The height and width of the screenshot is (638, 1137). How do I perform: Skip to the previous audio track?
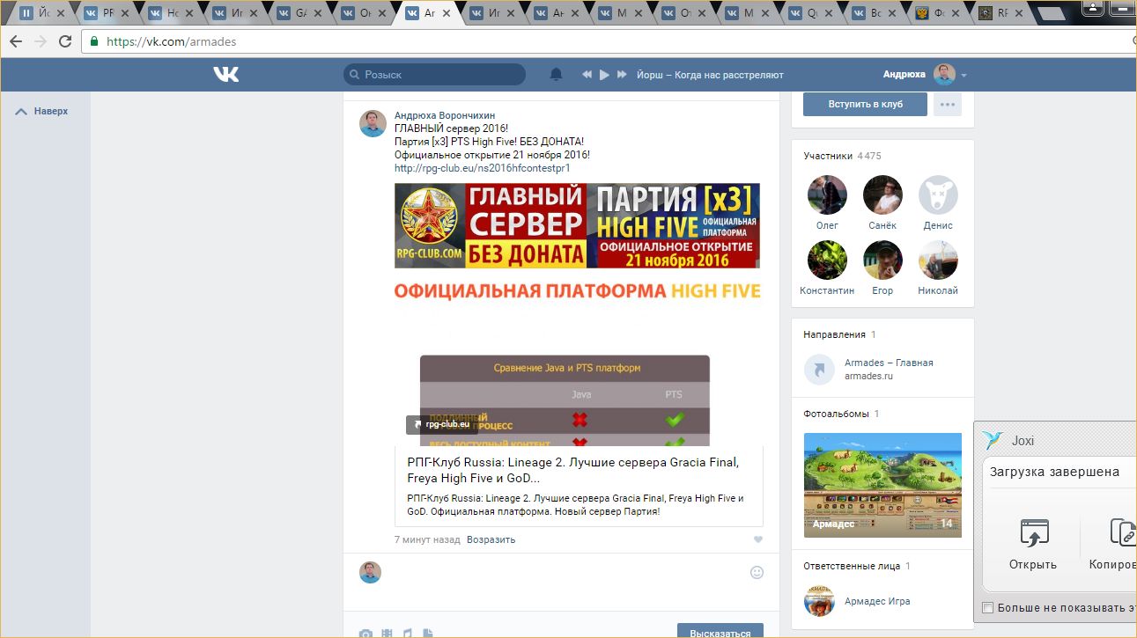pos(587,75)
